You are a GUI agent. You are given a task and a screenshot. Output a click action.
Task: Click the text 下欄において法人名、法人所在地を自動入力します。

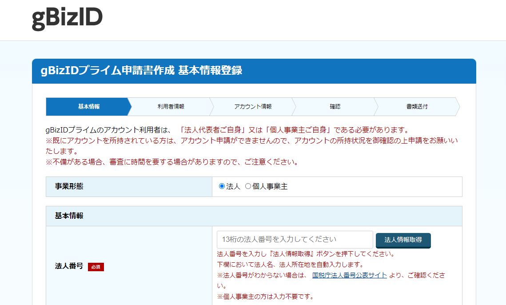(x=291, y=265)
